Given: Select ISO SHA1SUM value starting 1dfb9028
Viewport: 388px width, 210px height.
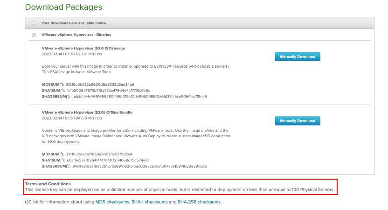Looking at the screenshot, I should [108, 91].
